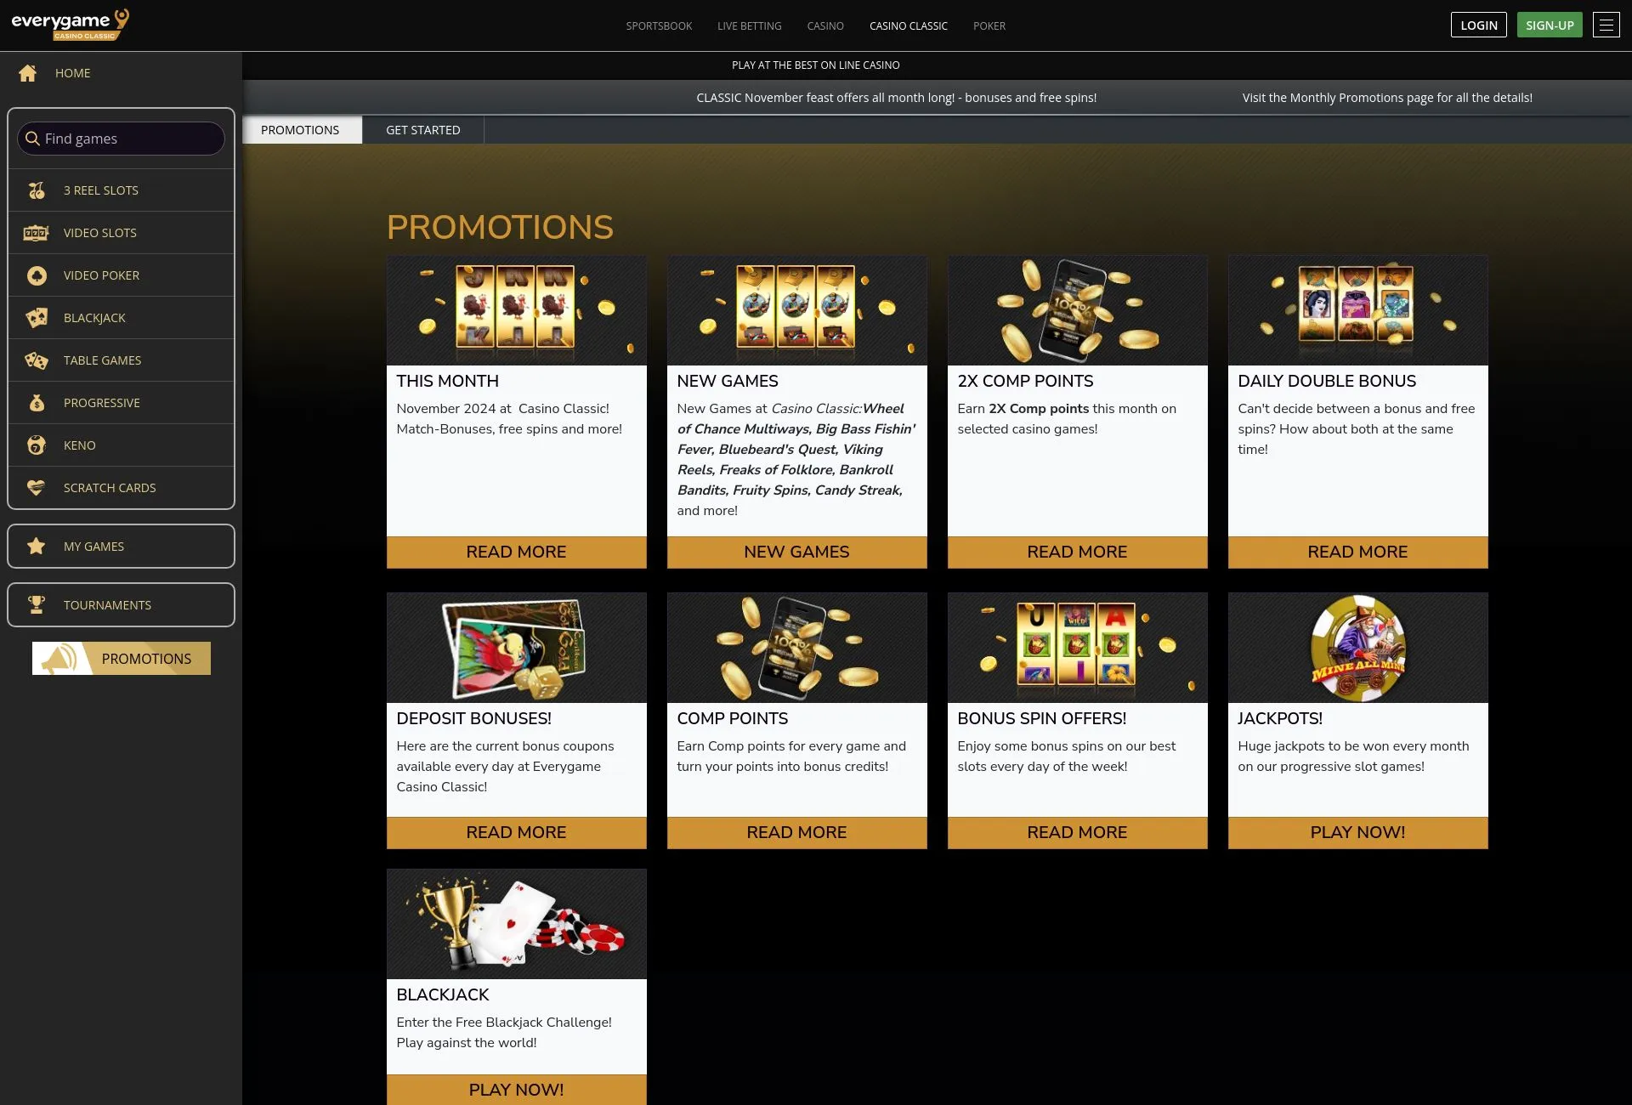Open the hamburger menu icon
Viewport: 1632px width, 1105px height.
[x=1606, y=25]
